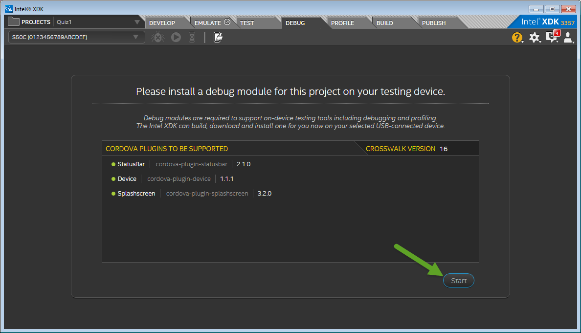Screen dimensions: 581x333
Task: Open the yellow help question mark menu
Action: 517,38
